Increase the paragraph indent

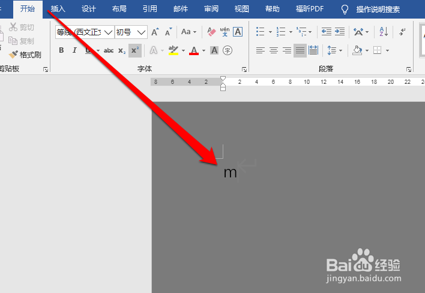pyautogui.click(x=340, y=32)
